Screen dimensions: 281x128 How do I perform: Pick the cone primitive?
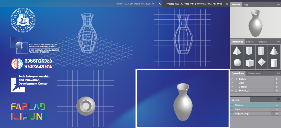click(274, 51)
